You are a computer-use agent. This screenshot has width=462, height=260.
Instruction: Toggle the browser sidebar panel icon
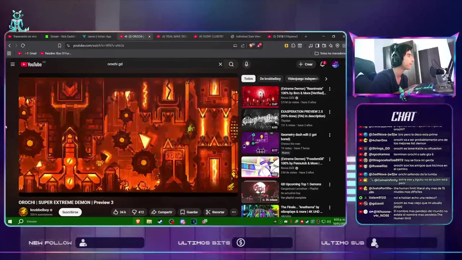pyautogui.click(x=317, y=45)
